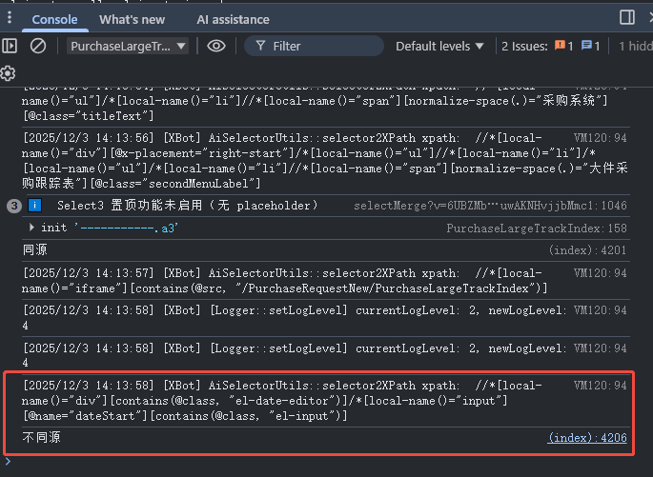Image resolution: width=653 pixels, height=477 pixels.
Task: Click the 不同源 log message
Action: point(42,438)
